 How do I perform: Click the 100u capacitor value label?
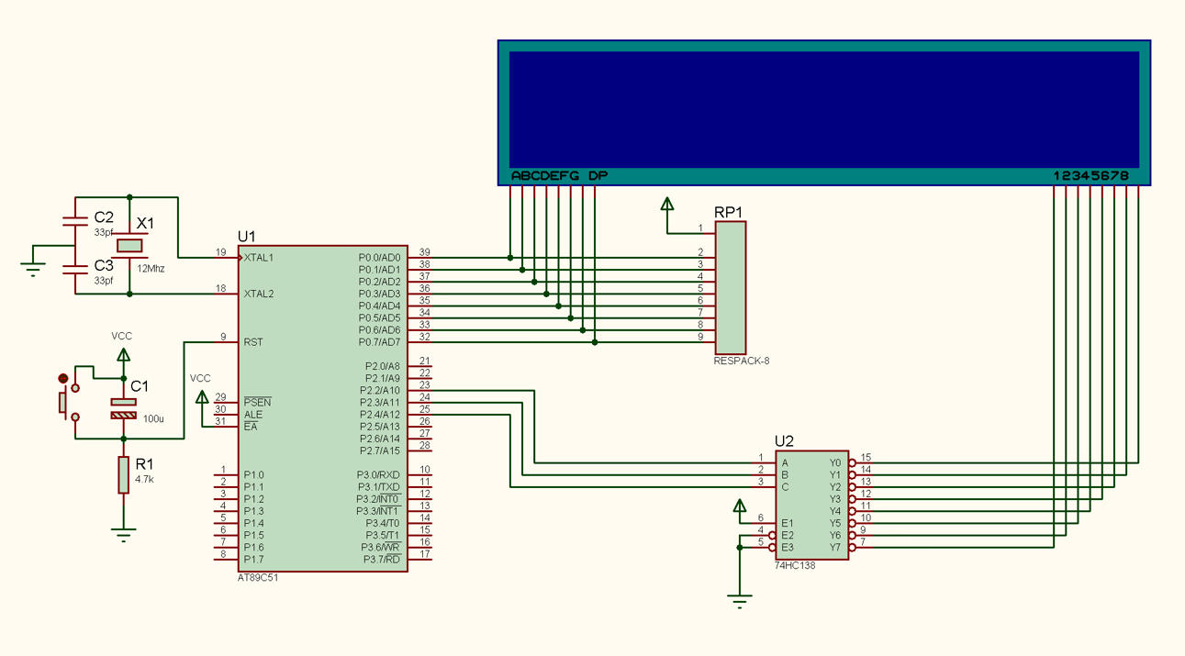pyautogui.click(x=154, y=418)
